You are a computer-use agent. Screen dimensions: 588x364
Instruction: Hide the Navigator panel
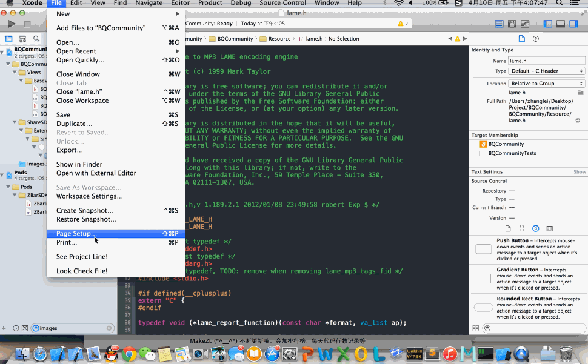(x=546, y=23)
